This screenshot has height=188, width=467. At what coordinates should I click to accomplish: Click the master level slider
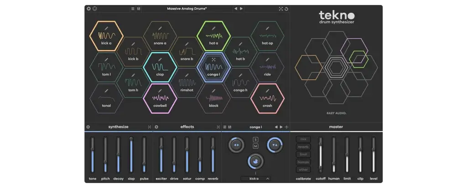pos(373,154)
